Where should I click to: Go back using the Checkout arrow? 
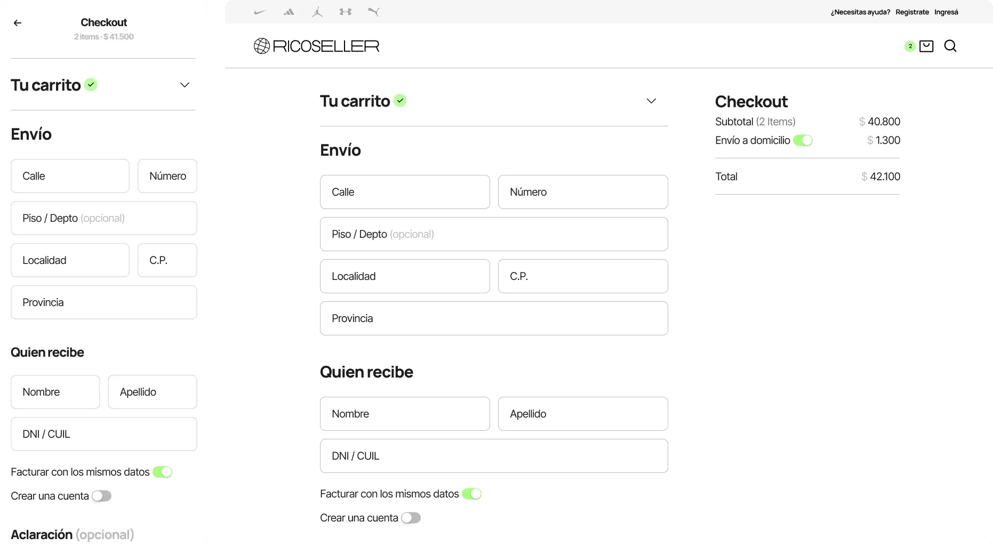pos(18,23)
